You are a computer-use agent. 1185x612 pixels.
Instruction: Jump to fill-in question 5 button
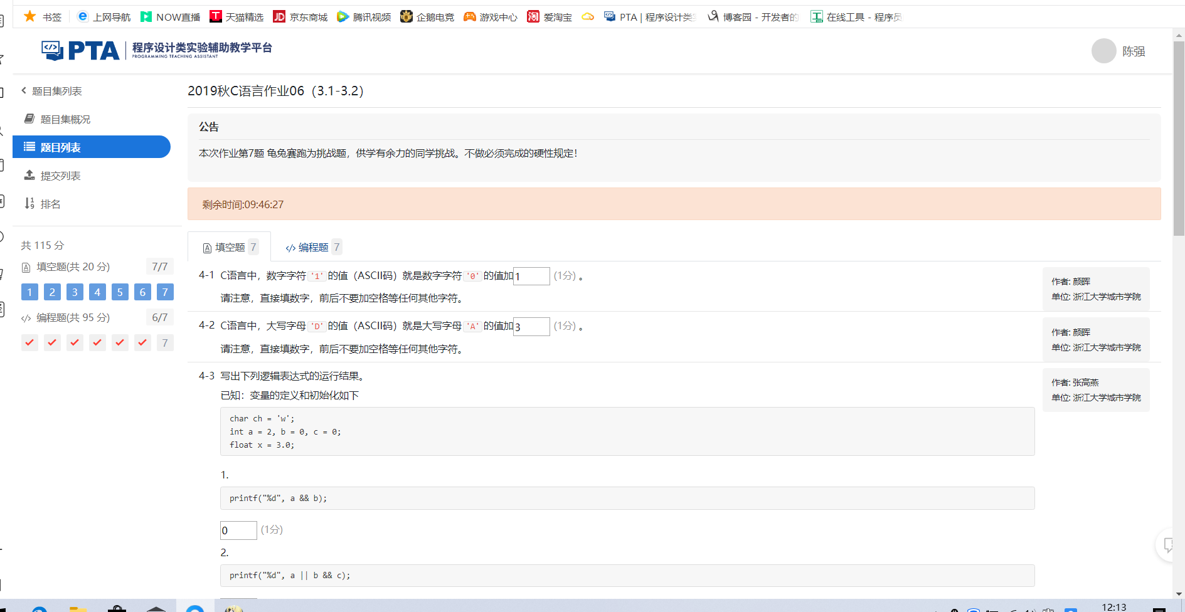coord(120,292)
